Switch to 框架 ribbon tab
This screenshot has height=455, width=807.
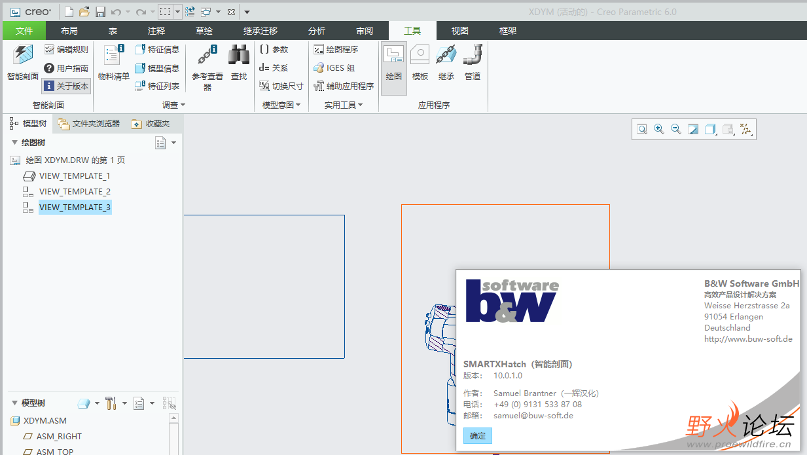click(508, 31)
